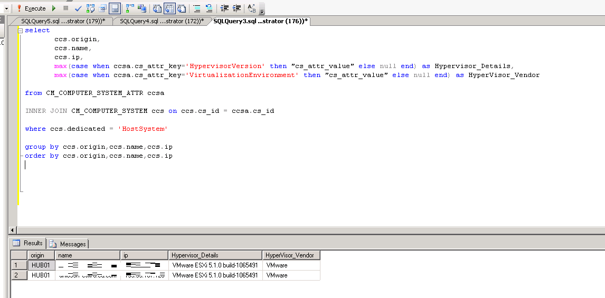Click 'HypervisorVersion' string in the query

(x=224, y=66)
